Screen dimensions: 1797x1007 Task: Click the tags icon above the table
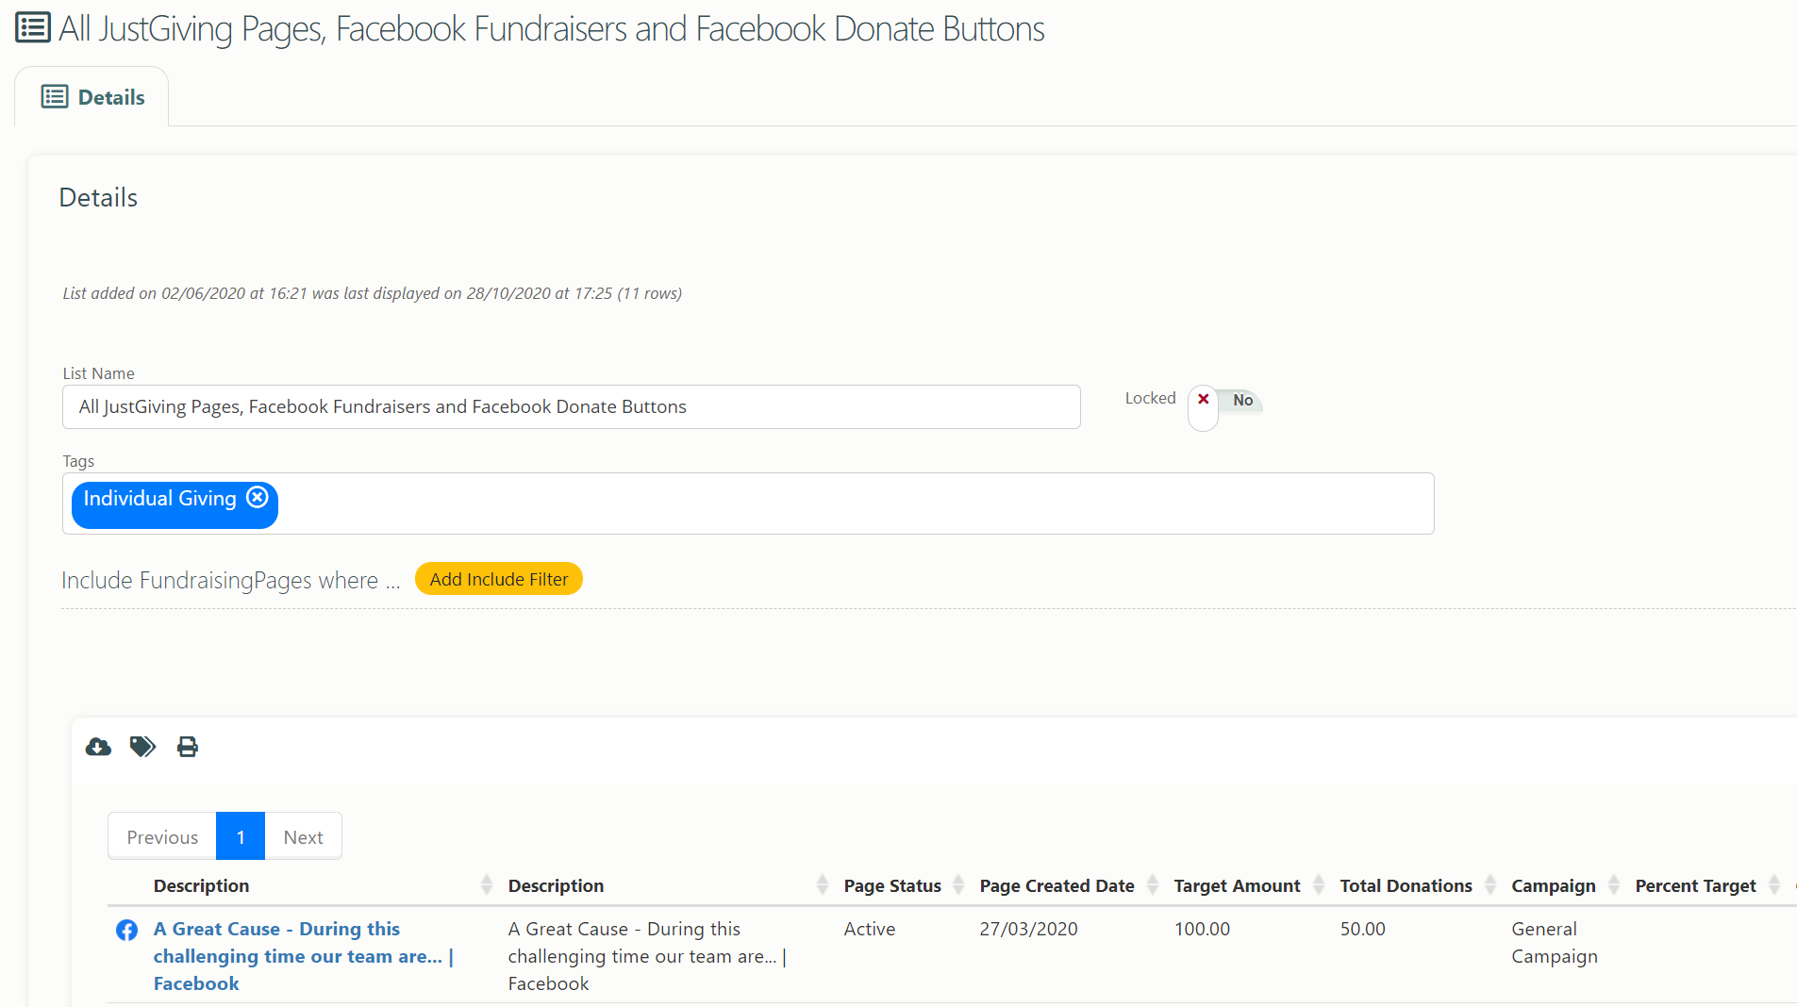tap(142, 747)
